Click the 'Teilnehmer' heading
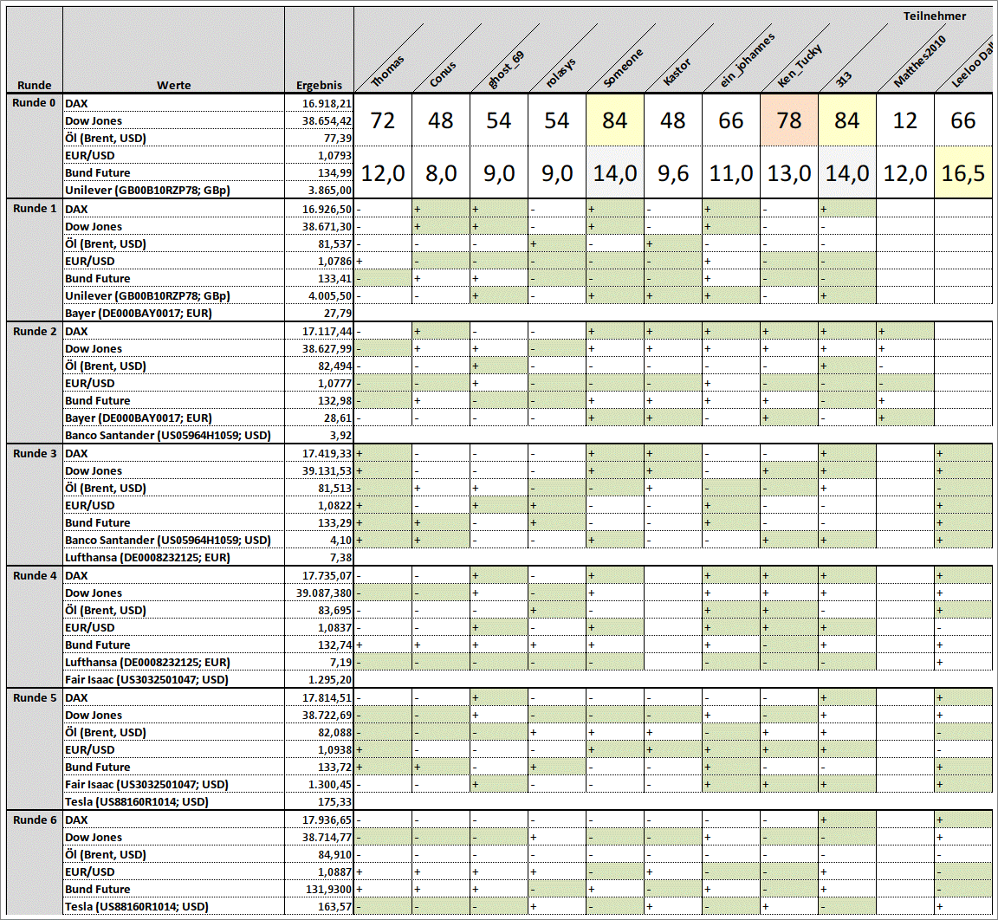This screenshot has height=920, width=998. [x=935, y=16]
